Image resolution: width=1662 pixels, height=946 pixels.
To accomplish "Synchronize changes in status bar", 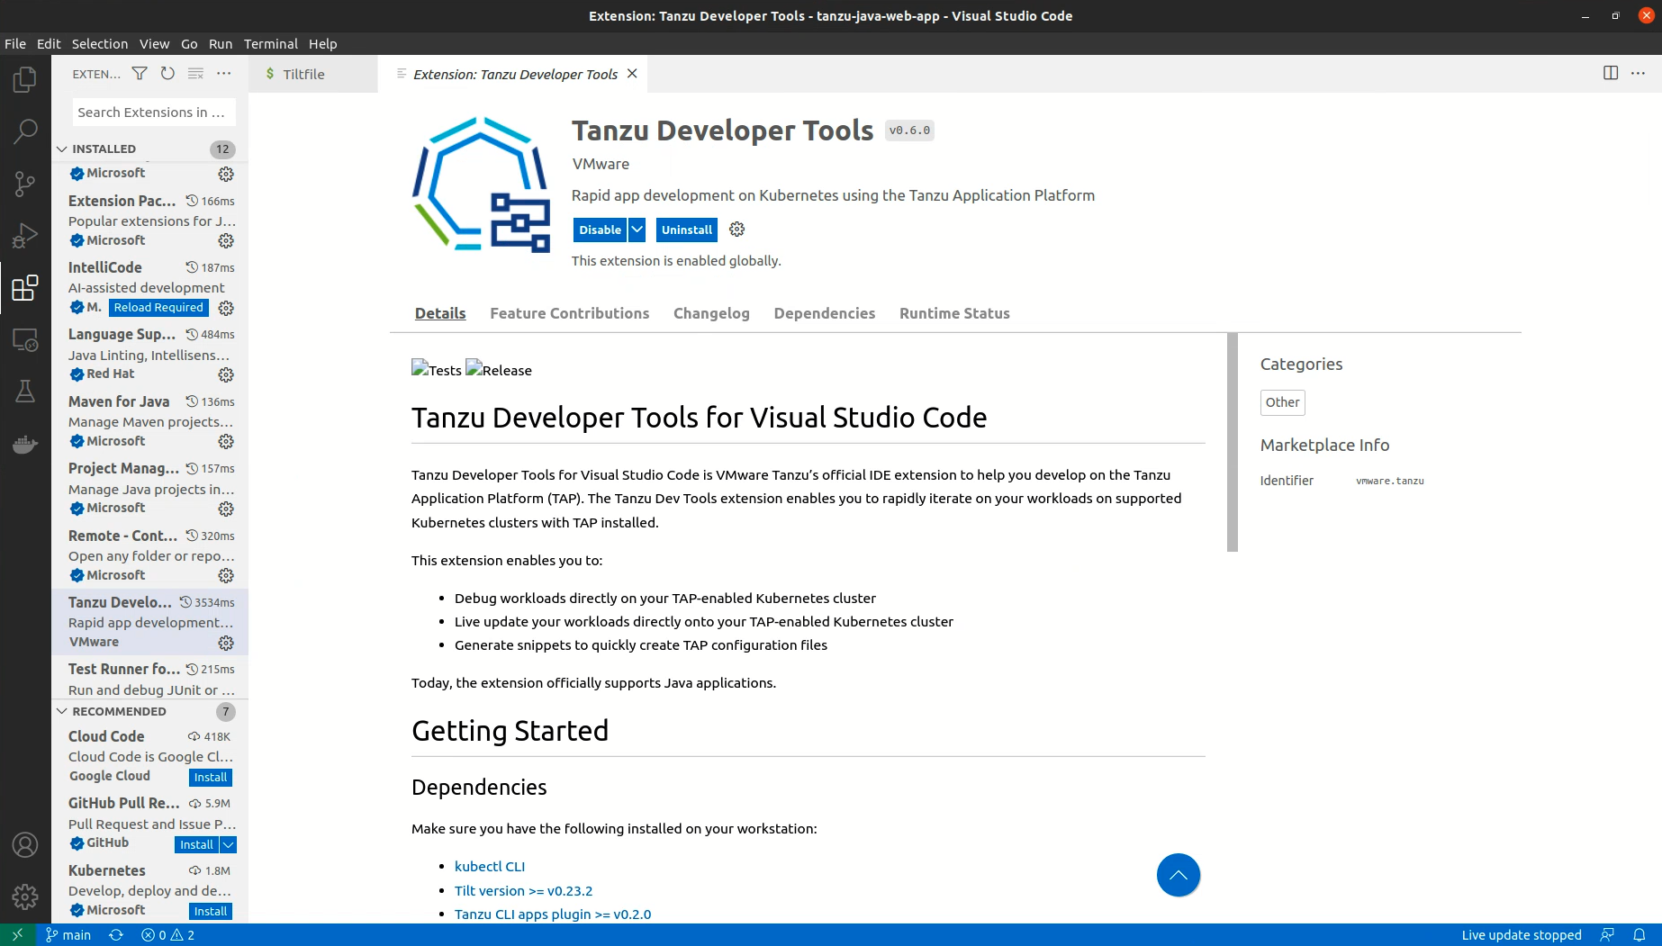I will [116, 935].
